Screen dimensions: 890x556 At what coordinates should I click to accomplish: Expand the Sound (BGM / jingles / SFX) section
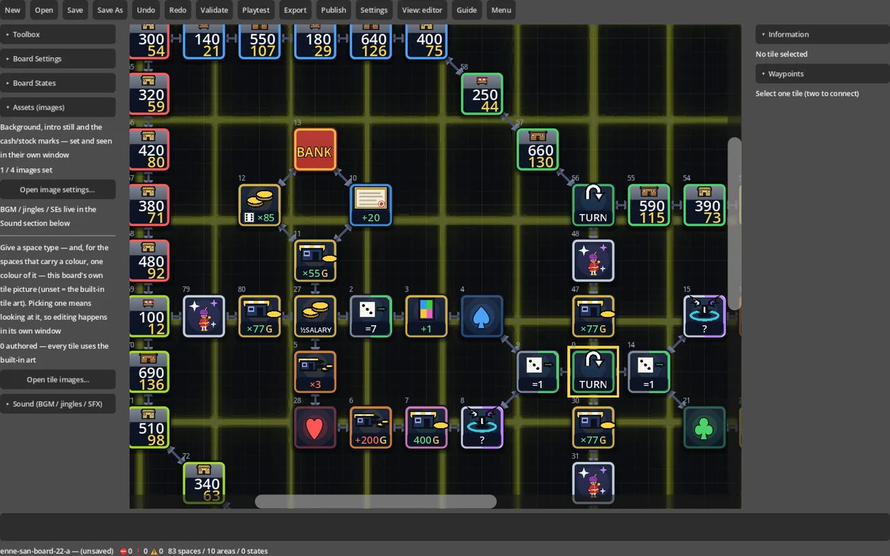(x=58, y=404)
